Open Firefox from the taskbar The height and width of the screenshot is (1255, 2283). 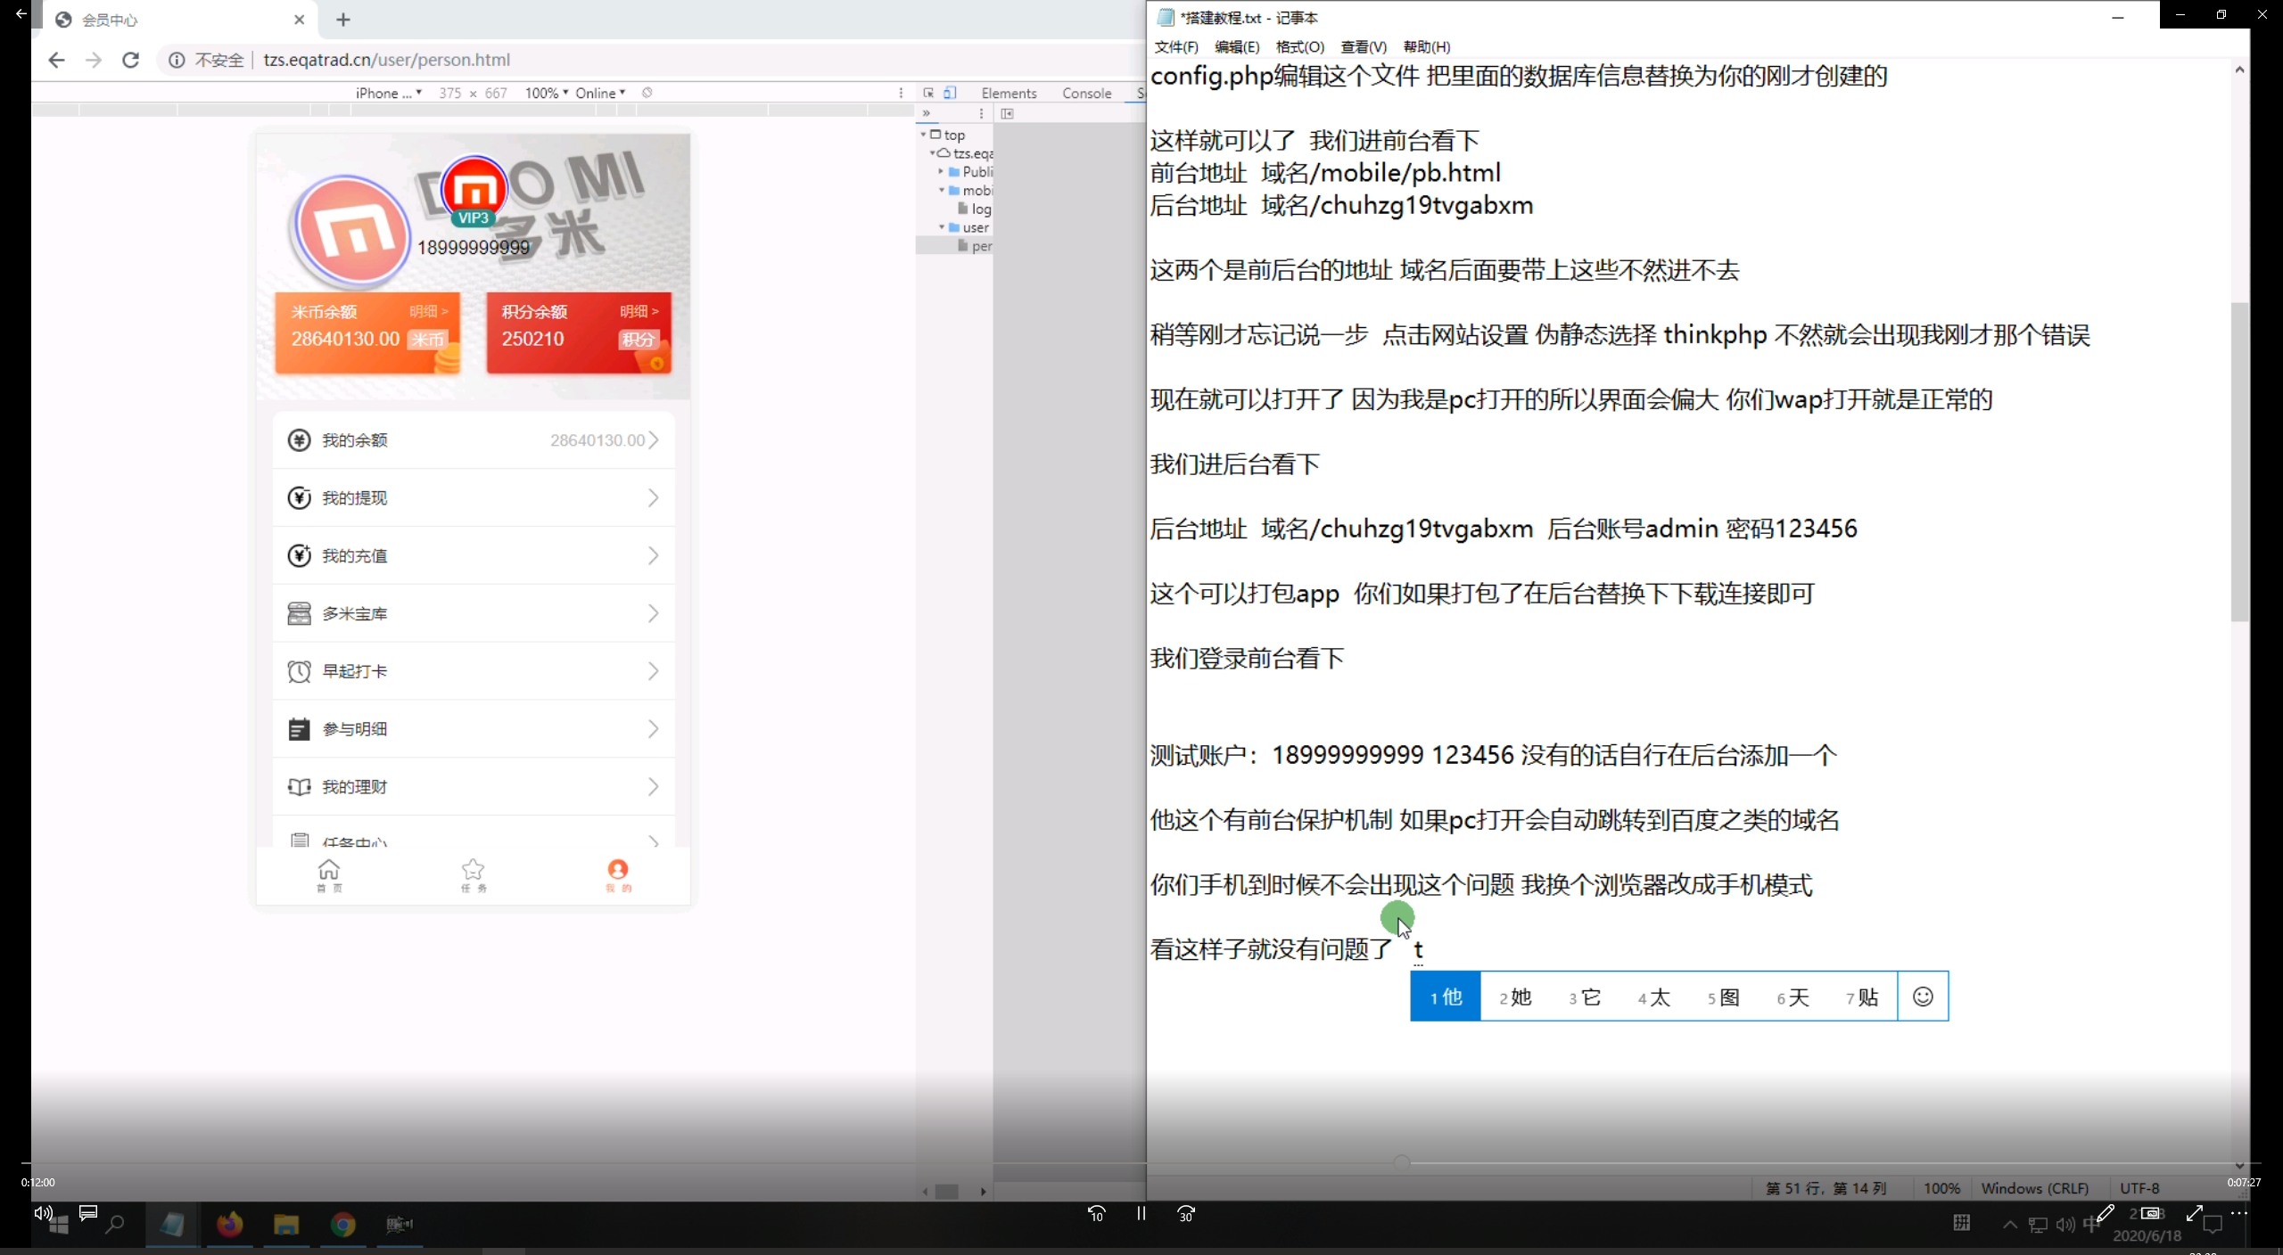pos(230,1225)
